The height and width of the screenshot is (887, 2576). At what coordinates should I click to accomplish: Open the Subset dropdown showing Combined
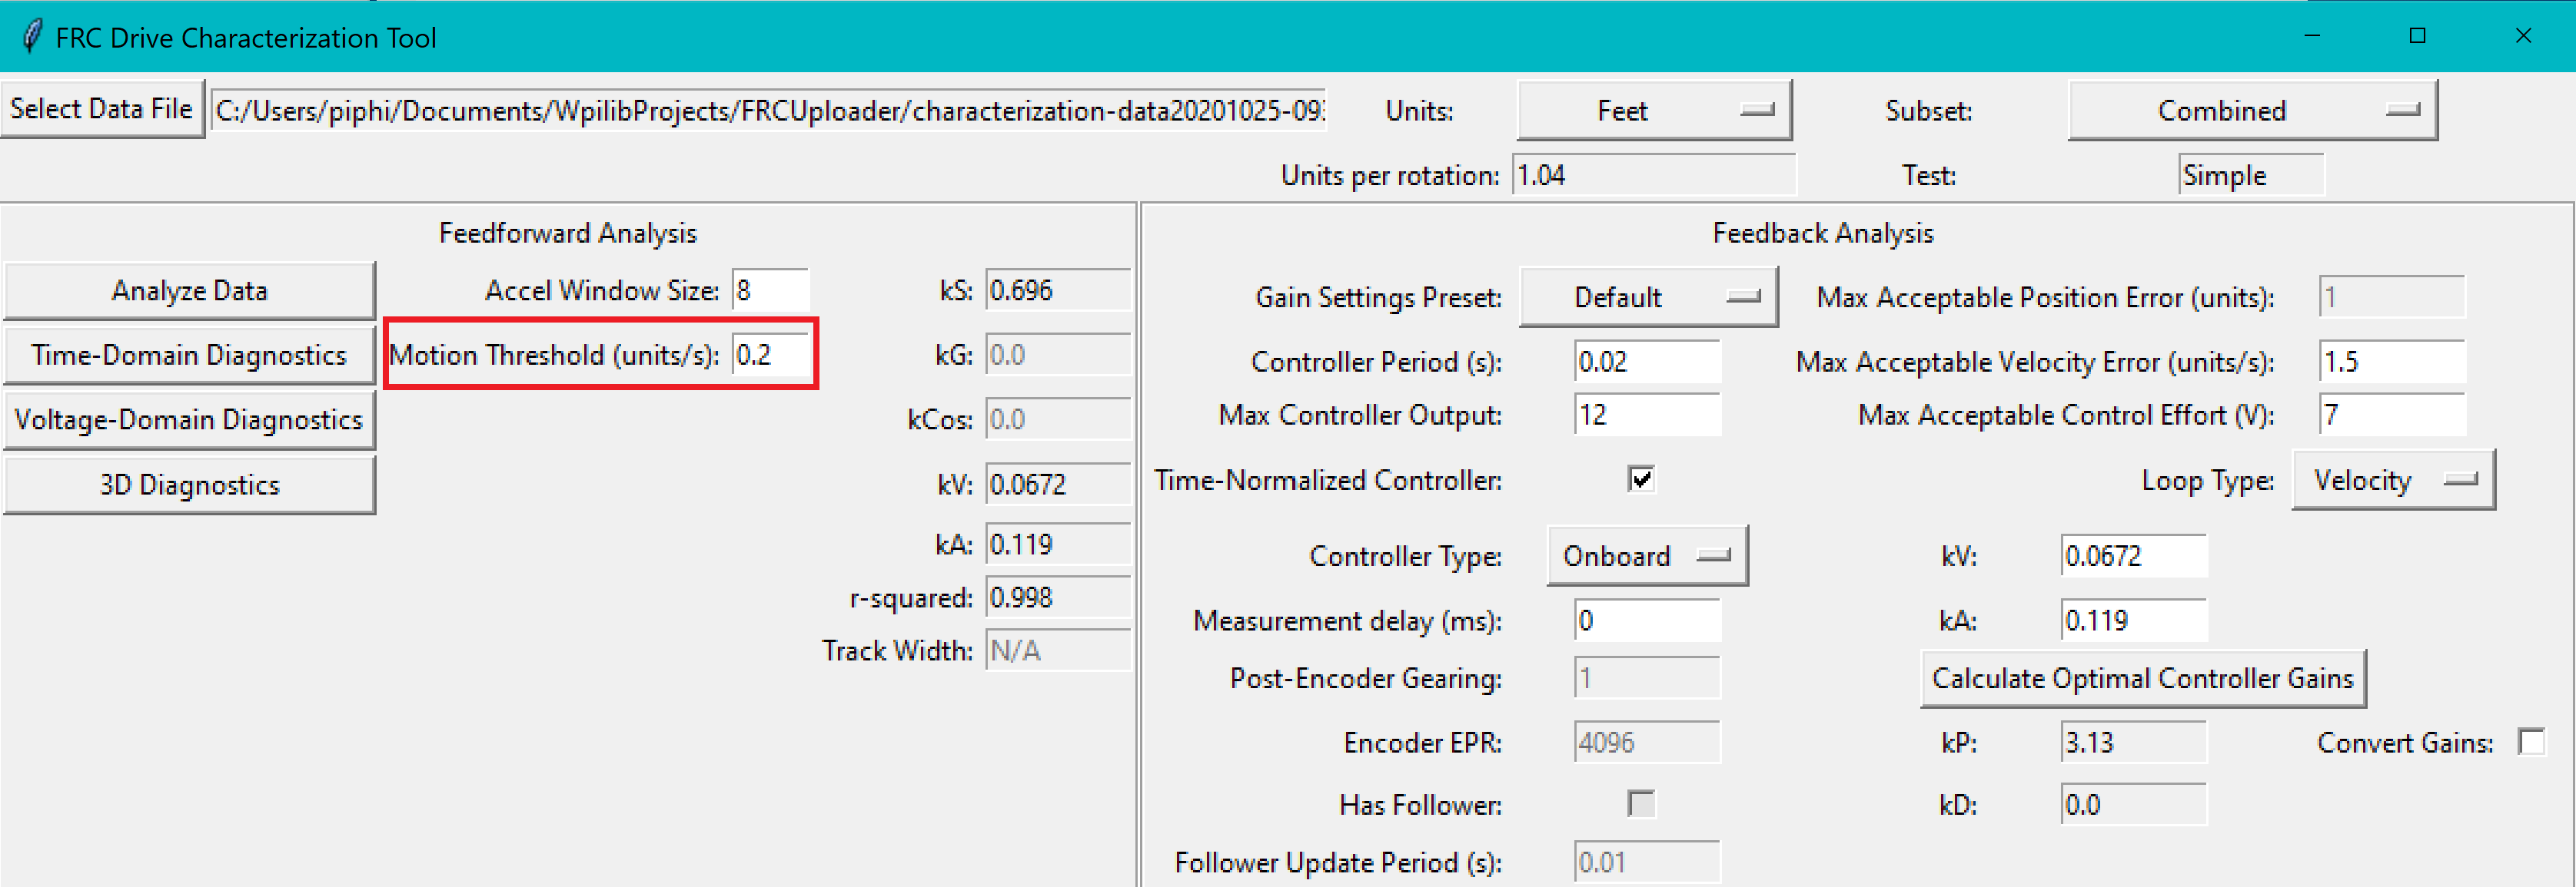pos(2252,111)
